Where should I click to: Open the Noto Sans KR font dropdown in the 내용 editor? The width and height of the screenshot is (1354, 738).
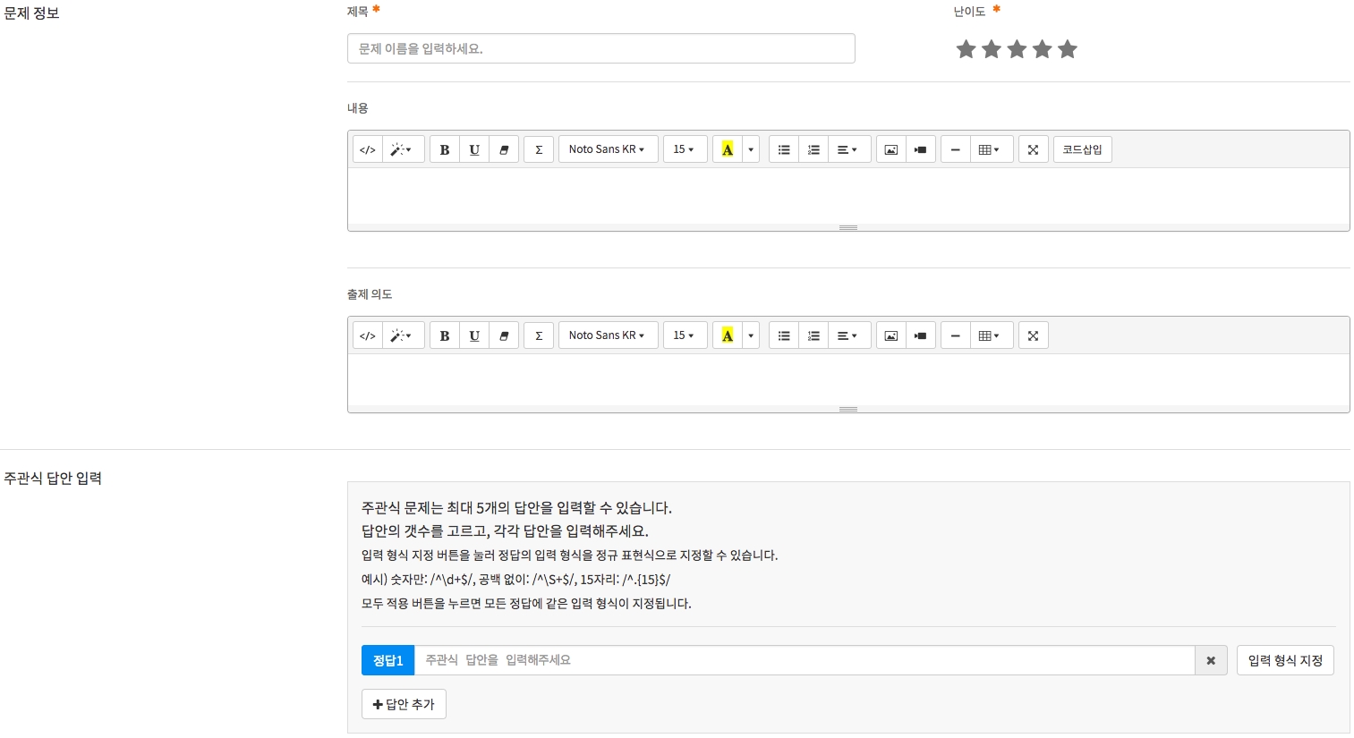pyautogui.click(x=608, y=149)
